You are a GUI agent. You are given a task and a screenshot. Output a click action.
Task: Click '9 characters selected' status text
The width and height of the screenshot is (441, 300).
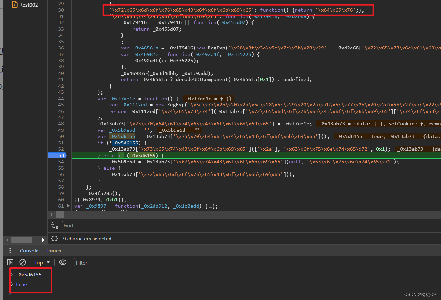point(87,239)
